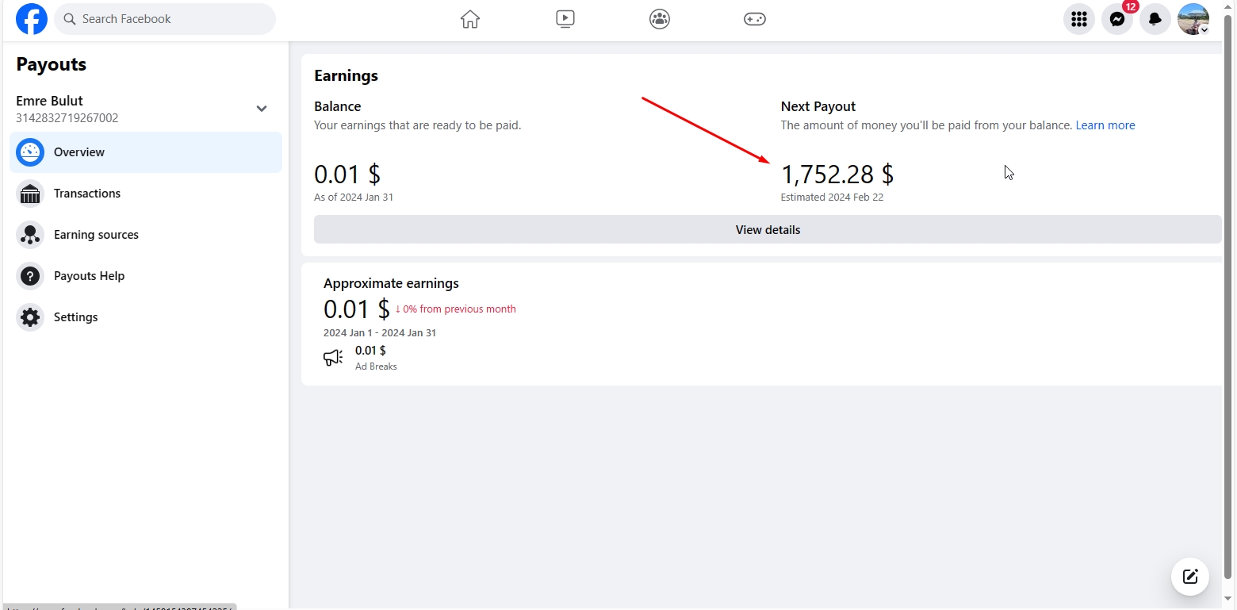1237x610 pixels.
Task: Open the Watch video icon
Action: [x=565, y=19]
